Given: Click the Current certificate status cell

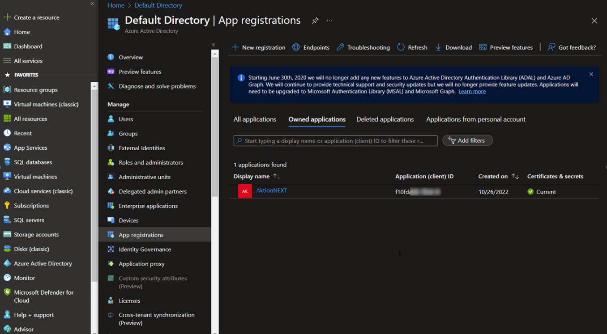Looking at the screenshot, I should tap(542, 191).
